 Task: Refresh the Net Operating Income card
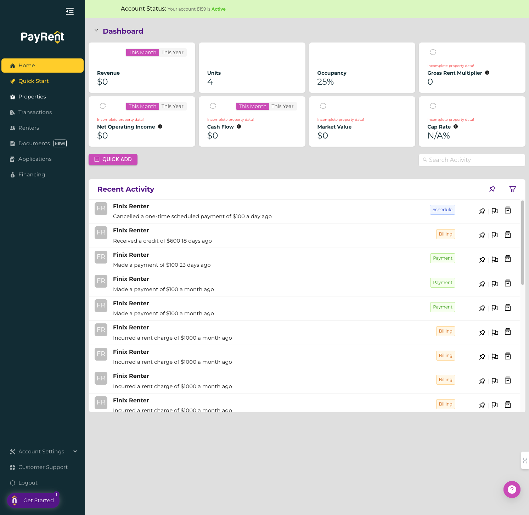click(x=103, y=106)
